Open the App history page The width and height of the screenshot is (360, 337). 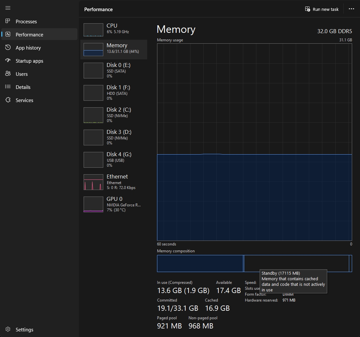point(39,48)
